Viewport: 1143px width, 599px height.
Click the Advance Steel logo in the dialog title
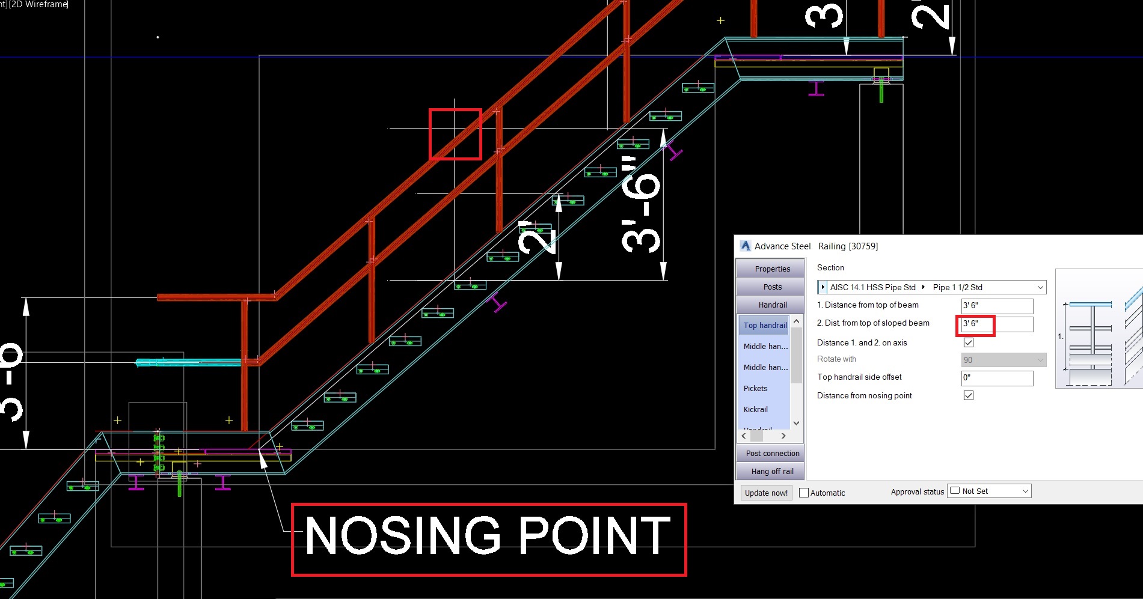pyautogui.click(x=746, y=246)
